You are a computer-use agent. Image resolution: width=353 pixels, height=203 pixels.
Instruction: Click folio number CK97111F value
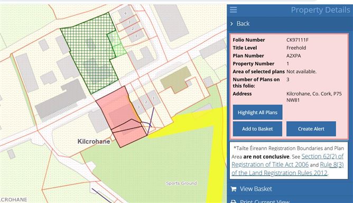click(298, 40)
